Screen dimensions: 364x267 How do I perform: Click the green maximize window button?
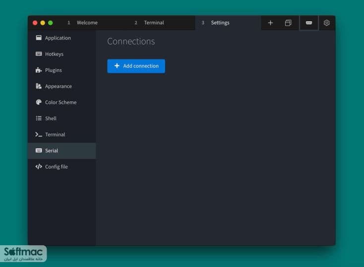(51, 23)
